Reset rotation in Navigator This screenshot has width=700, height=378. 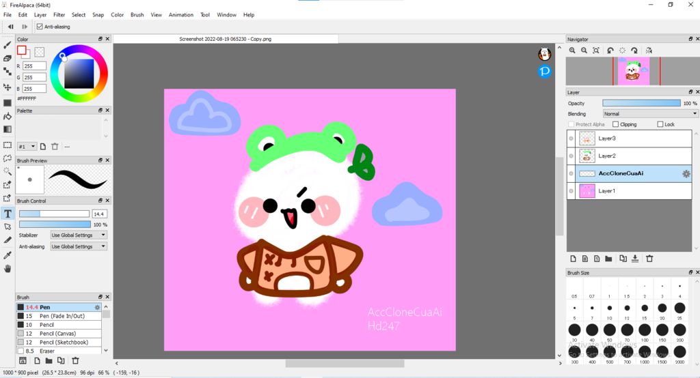(x=622, y=50)
